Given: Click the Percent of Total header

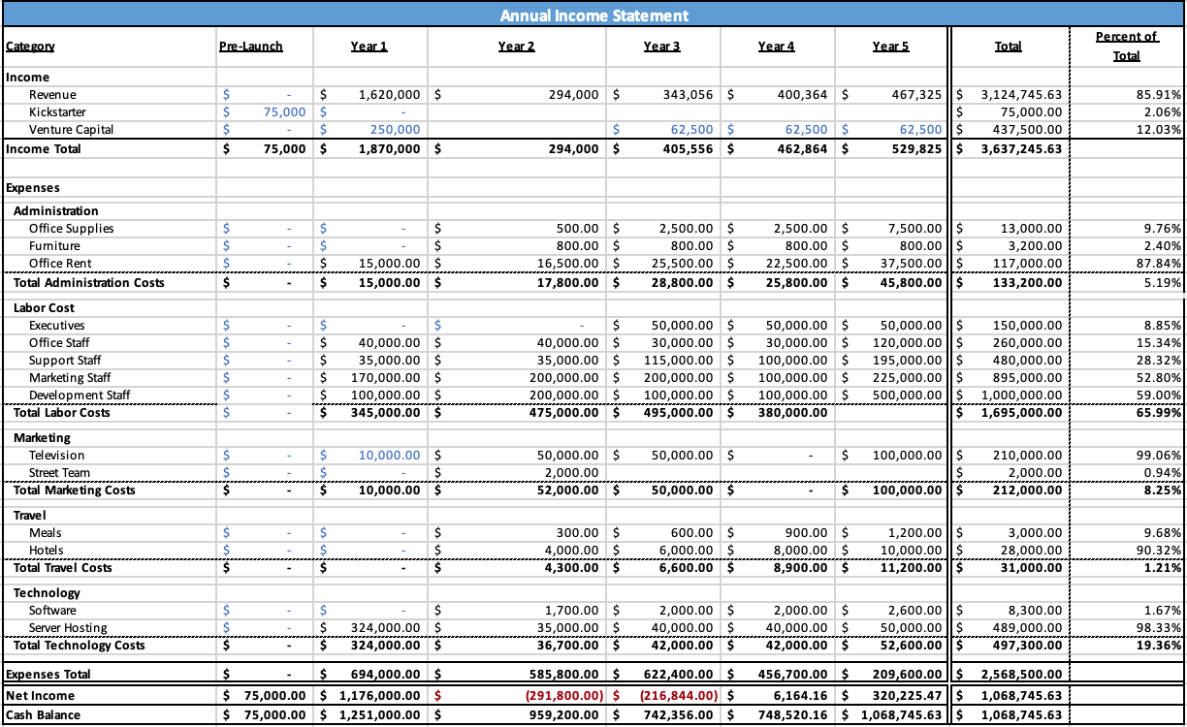Looking at the screenshot, I should [1127, 47].
